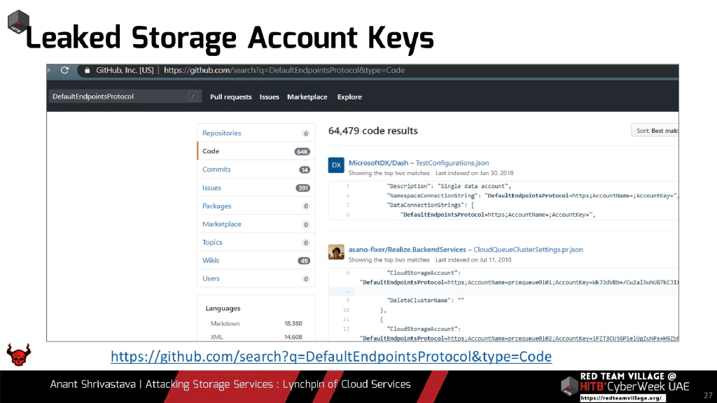The image size is (717, 403).
Task: Select Pull requests in the top navigation
Action: (x=231, y=97)
